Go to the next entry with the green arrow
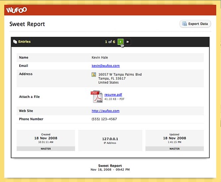 pyautogui.click(x=120, y=42)
